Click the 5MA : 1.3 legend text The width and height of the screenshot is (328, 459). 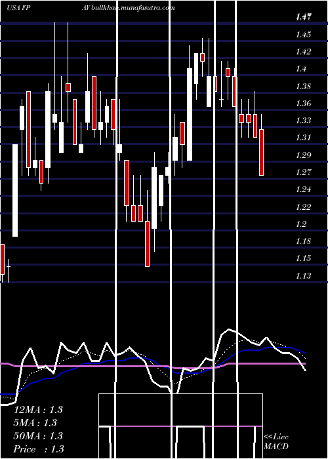[35, 423]
